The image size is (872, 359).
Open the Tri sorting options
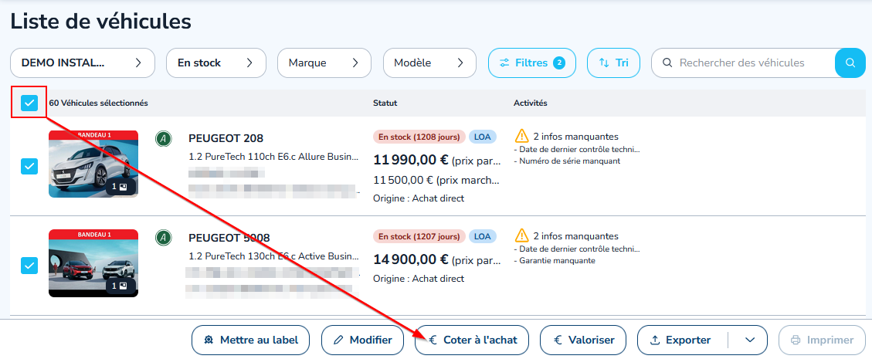coord(613,63)
